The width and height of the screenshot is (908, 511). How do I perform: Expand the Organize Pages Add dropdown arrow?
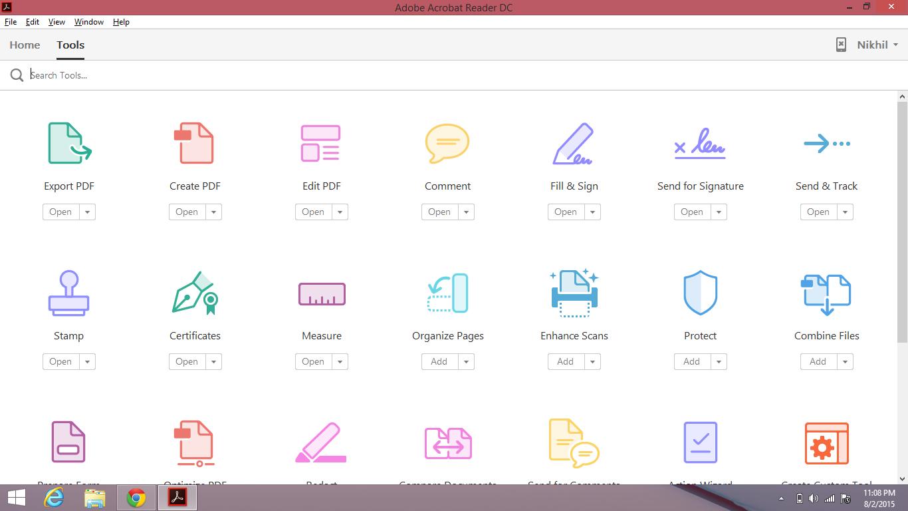pos(466,362)
